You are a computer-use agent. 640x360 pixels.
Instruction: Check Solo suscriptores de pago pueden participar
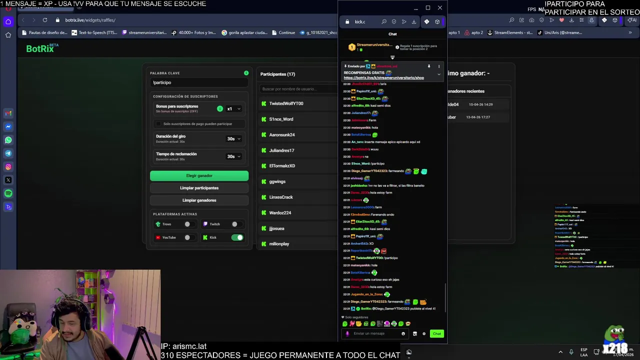tap(158, 123)
